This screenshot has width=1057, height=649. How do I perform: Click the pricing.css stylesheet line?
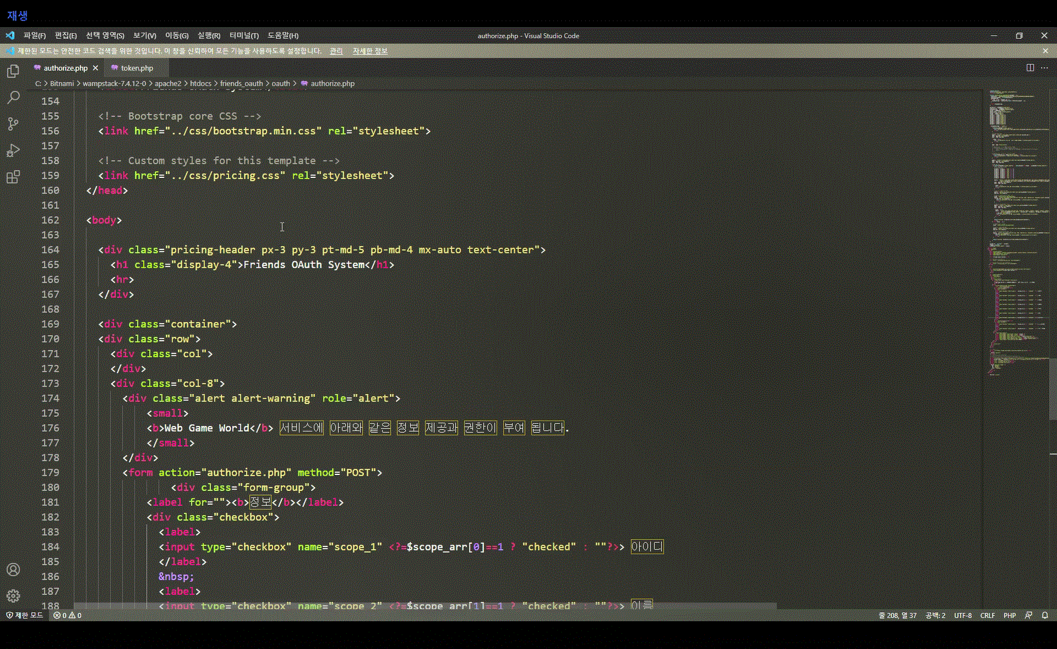(246, 175)
